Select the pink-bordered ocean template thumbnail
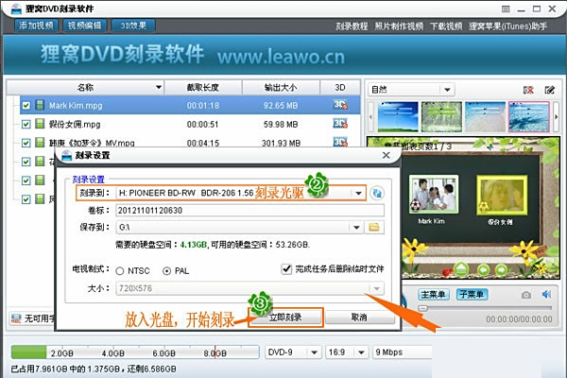 tap(528, 116)
